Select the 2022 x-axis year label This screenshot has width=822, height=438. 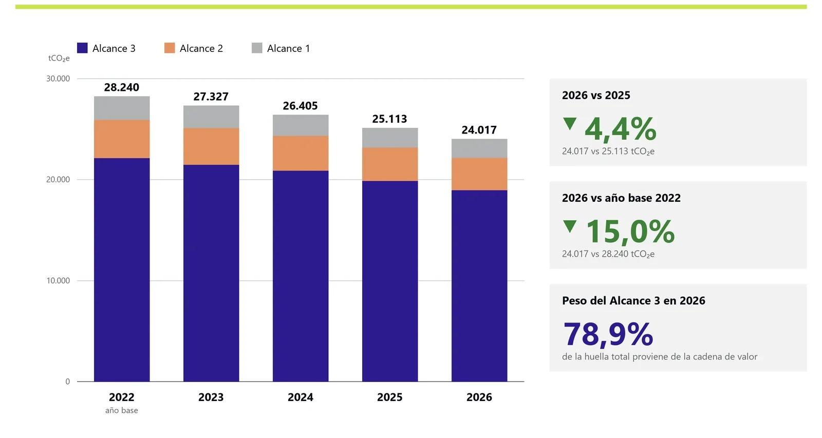pos(122,397)
